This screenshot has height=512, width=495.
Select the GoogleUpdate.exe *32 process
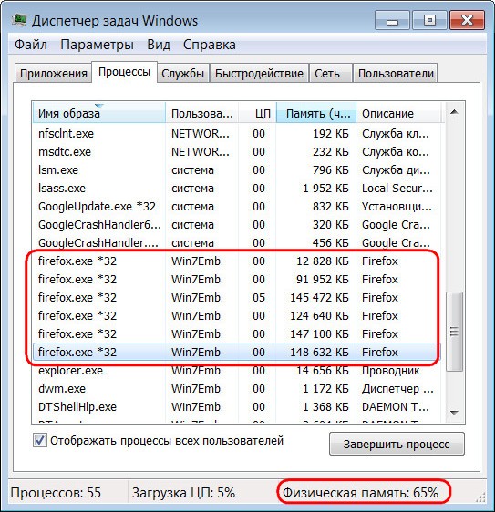pyautogui.click(x=236, y=207)
